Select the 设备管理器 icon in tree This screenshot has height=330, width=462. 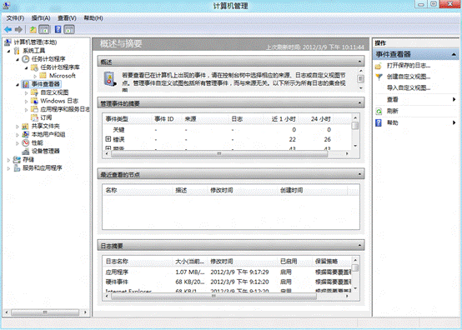coord(26,152)
